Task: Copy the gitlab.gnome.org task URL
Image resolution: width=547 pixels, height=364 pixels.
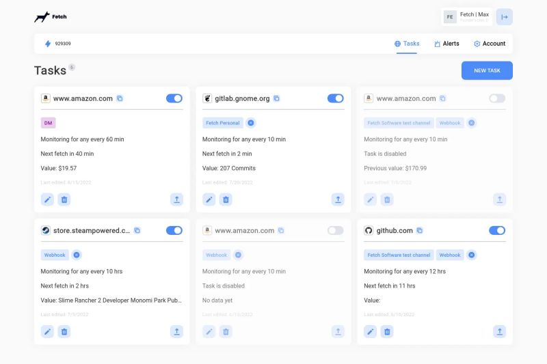Action: click(277, 98)
